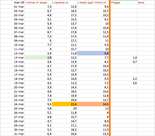This screenshot has height=136, width=155.
Task: Select the green highlighted cell 2,8
Action: (38, 58)
